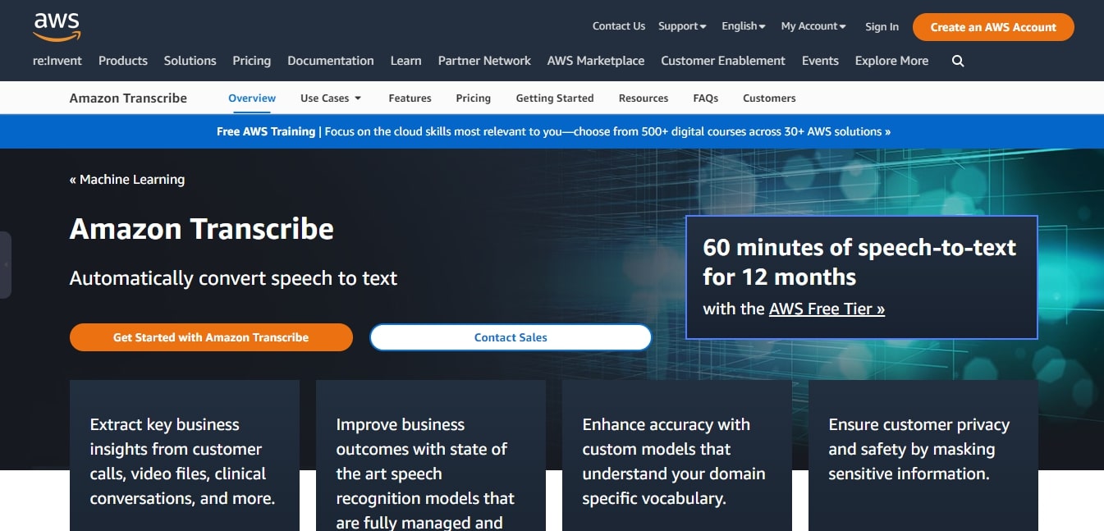The height and width of the screenshot is (531, 1104).
Task: Open Partner Network menu
Action: [x=484, y=61]
